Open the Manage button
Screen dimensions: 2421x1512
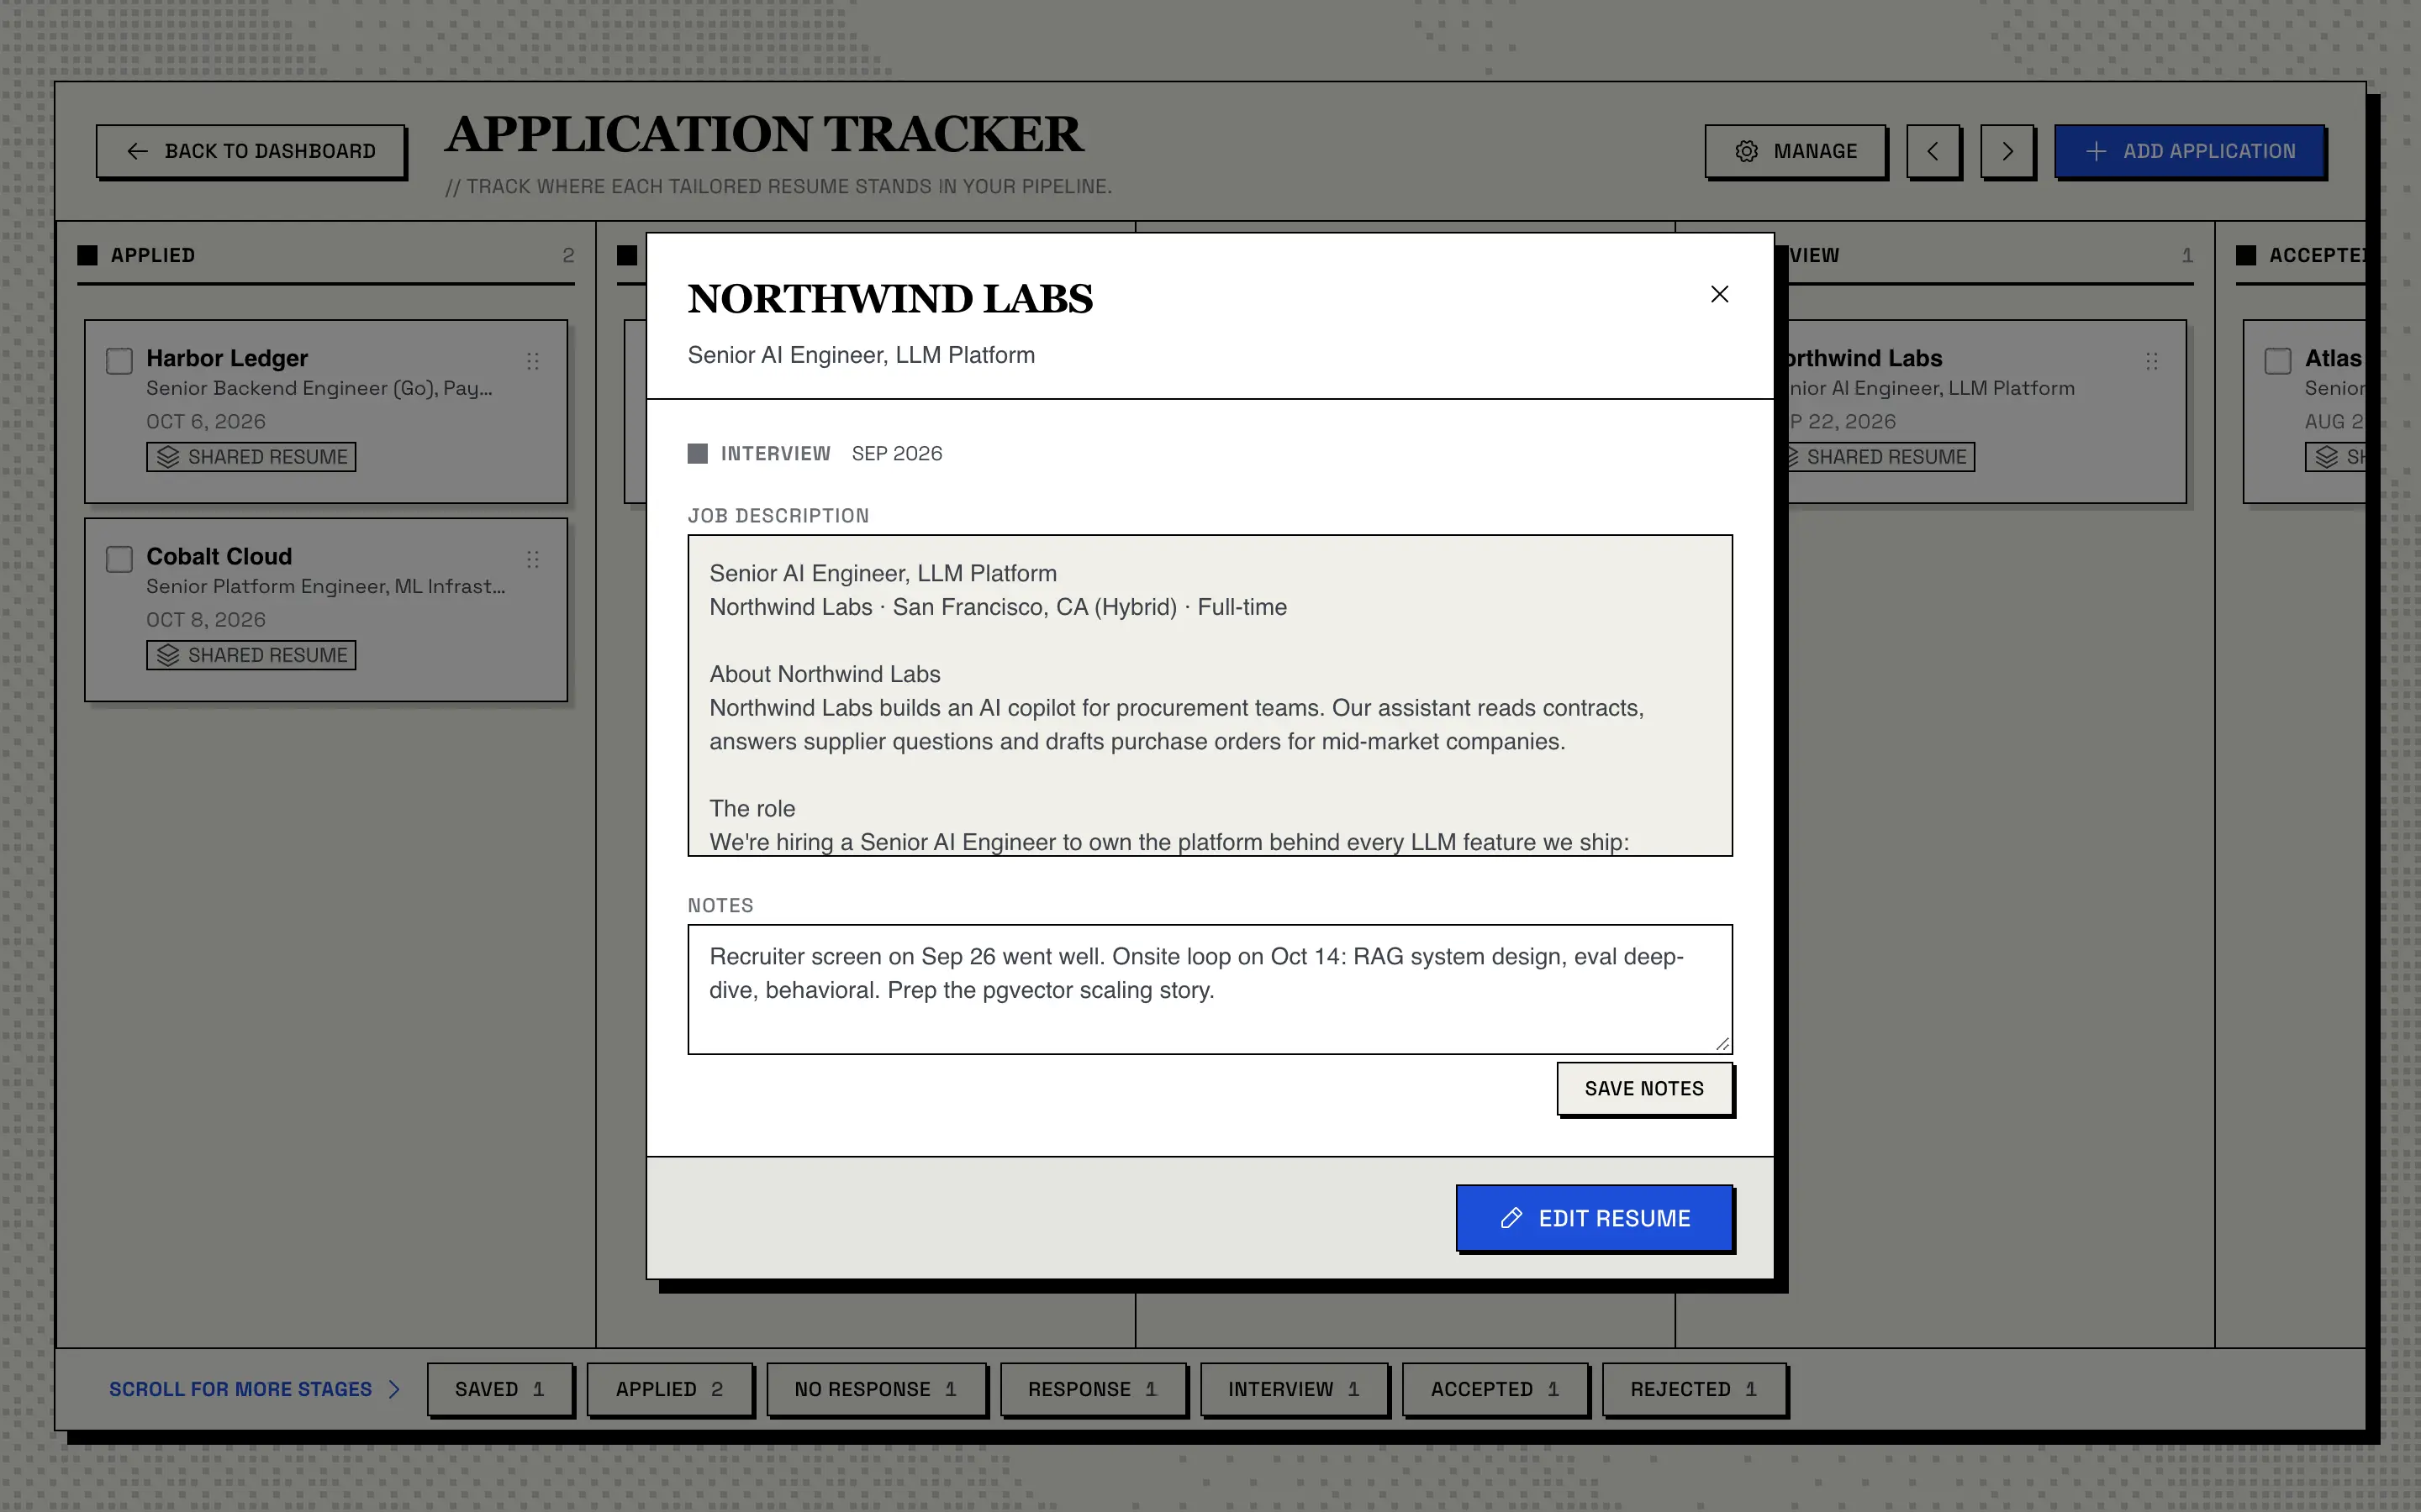click(x=1796, y=151)
